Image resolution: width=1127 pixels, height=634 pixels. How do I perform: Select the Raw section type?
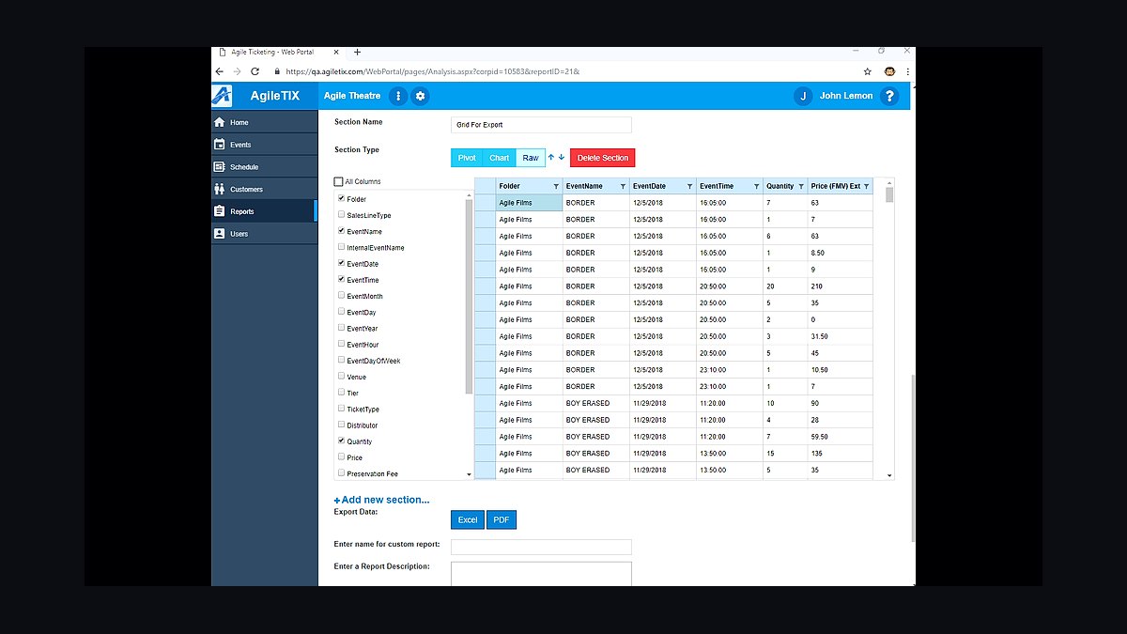531,158
